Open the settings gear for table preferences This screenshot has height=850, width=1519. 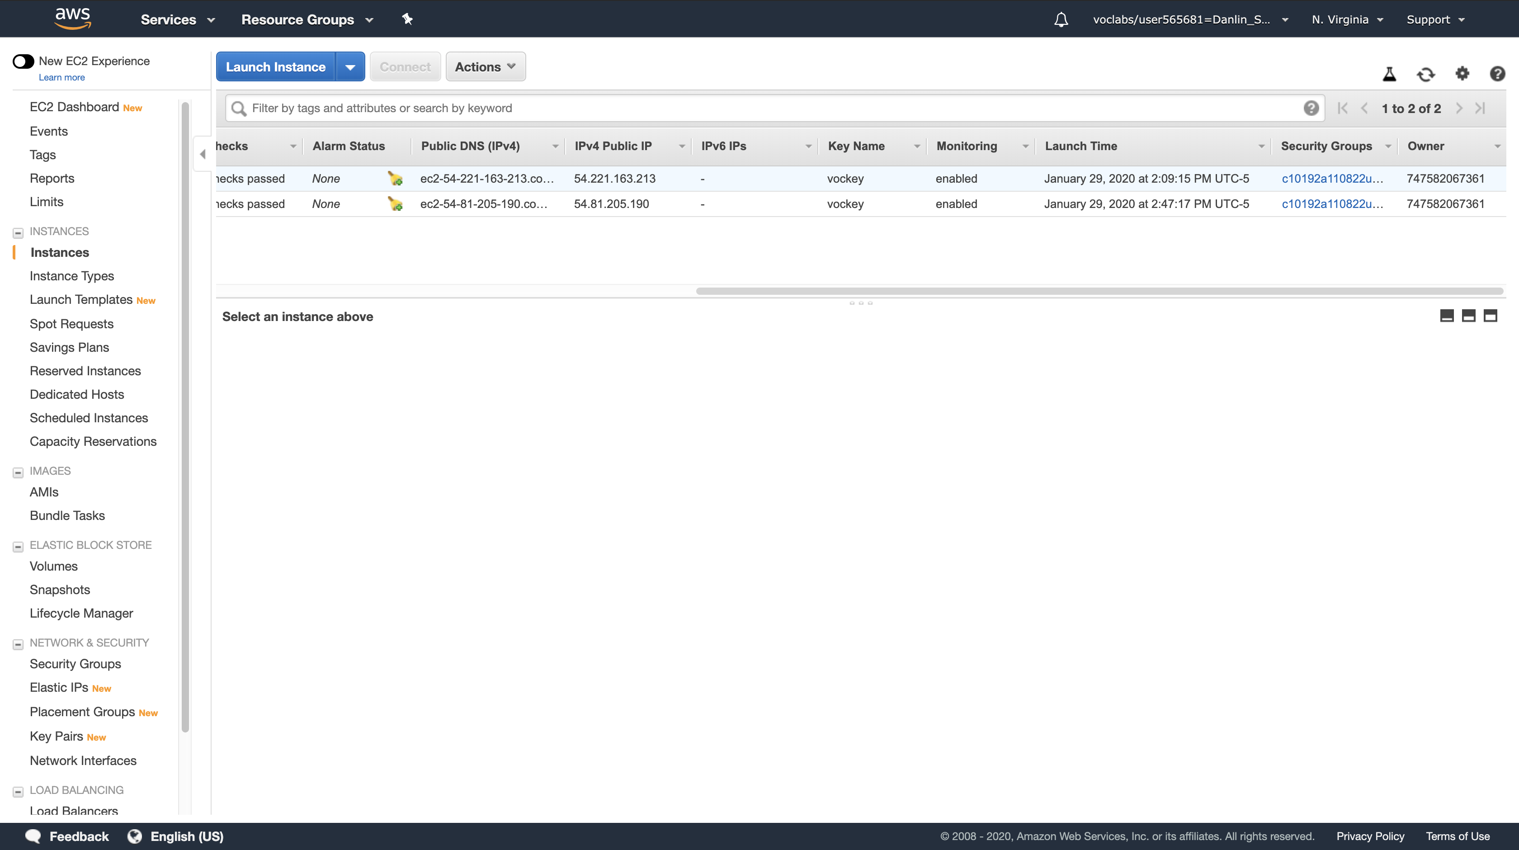pyautogui.click(x=1462, y=74)
